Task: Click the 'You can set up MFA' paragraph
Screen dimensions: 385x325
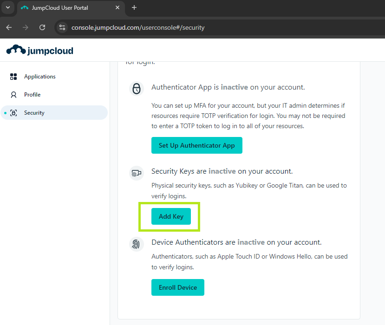Action: (248, 116)
